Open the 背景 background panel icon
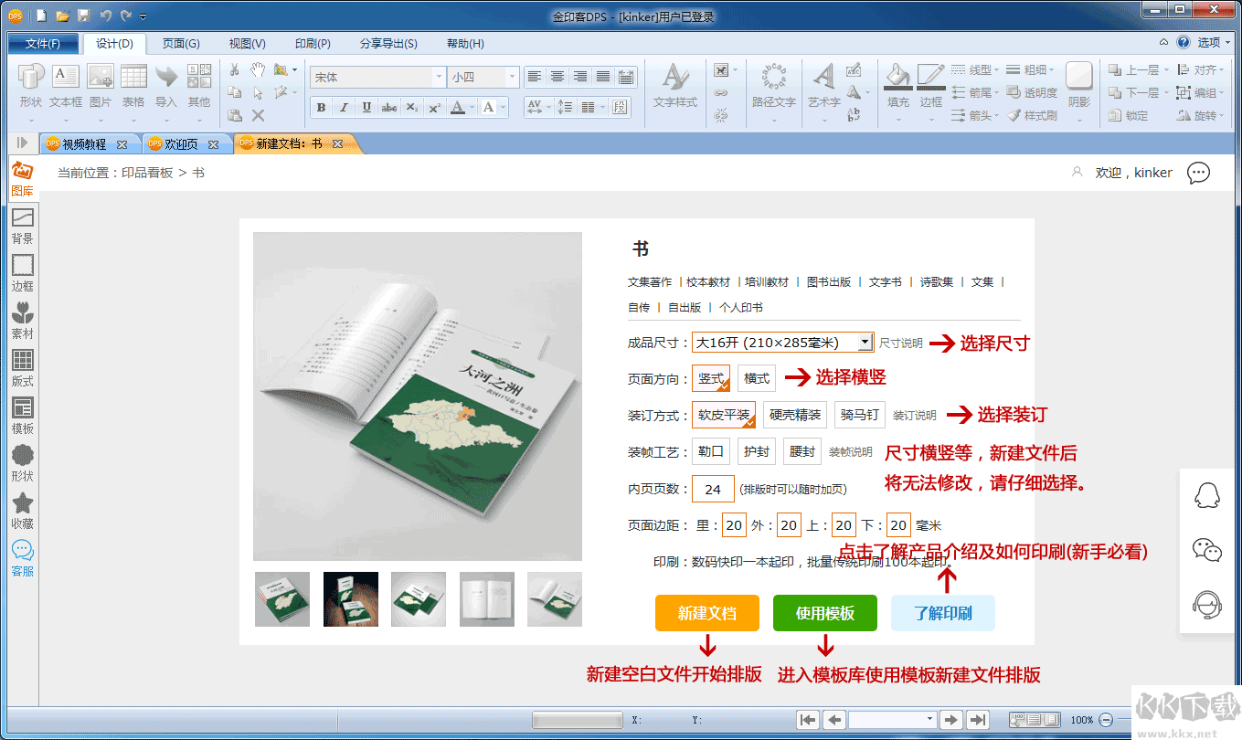Image resolution: width=1242 pixels, height=740 pixels. pyautogui.click(x=22, y=225)
